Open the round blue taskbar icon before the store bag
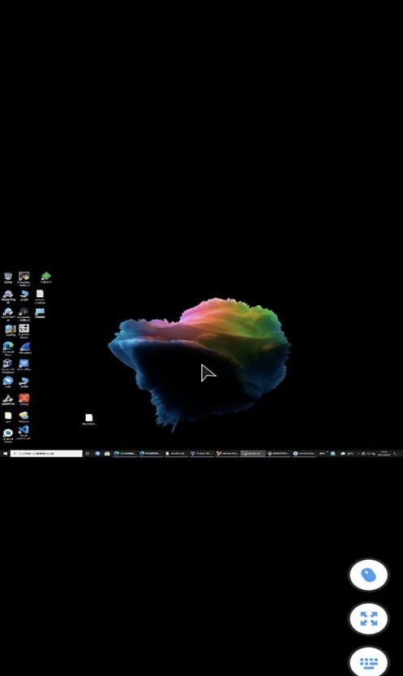The width and height of the screenshot is (403, 676). tap(97, 454)
